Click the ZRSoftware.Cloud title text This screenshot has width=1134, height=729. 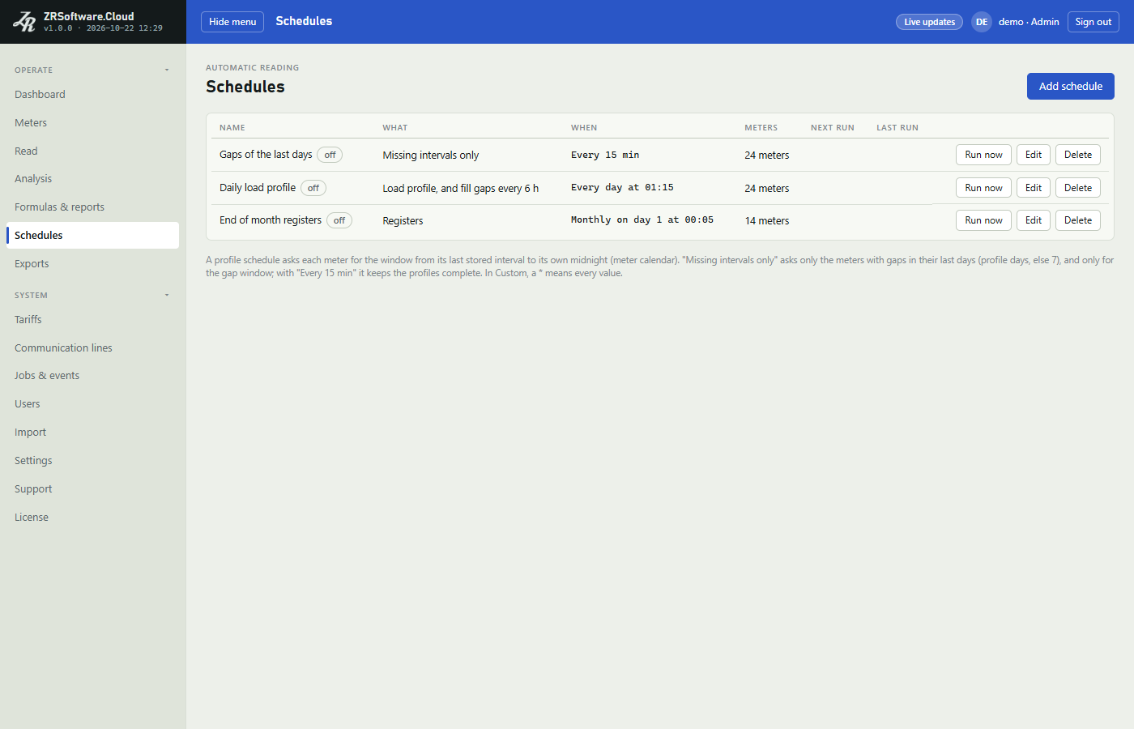pos(89,16)
